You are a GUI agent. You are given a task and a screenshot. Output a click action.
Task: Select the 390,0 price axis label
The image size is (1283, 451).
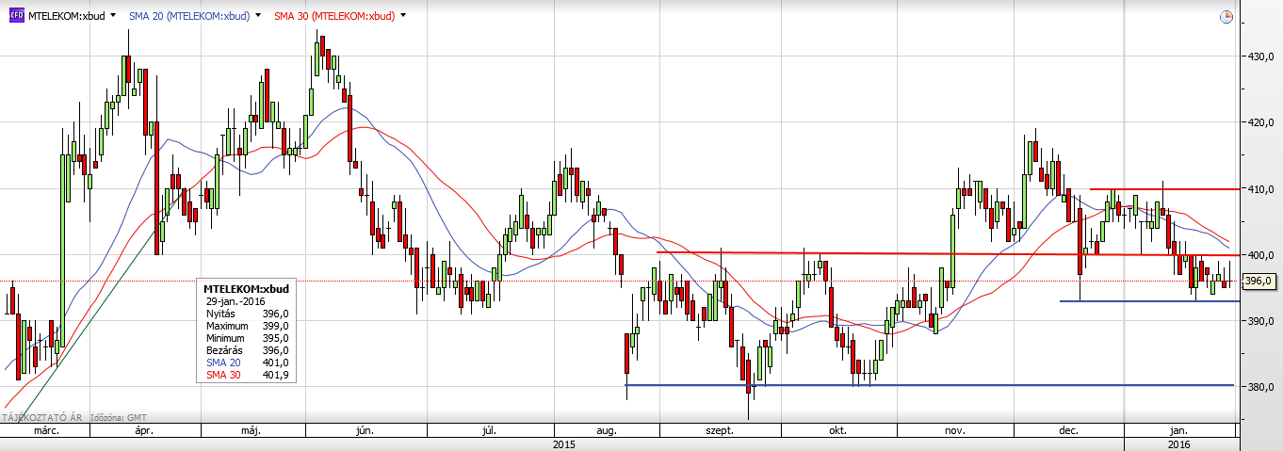click(x=1260, y=320)
